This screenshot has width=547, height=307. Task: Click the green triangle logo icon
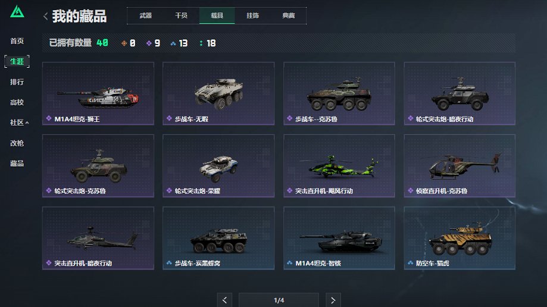click(x=17, y=11)
